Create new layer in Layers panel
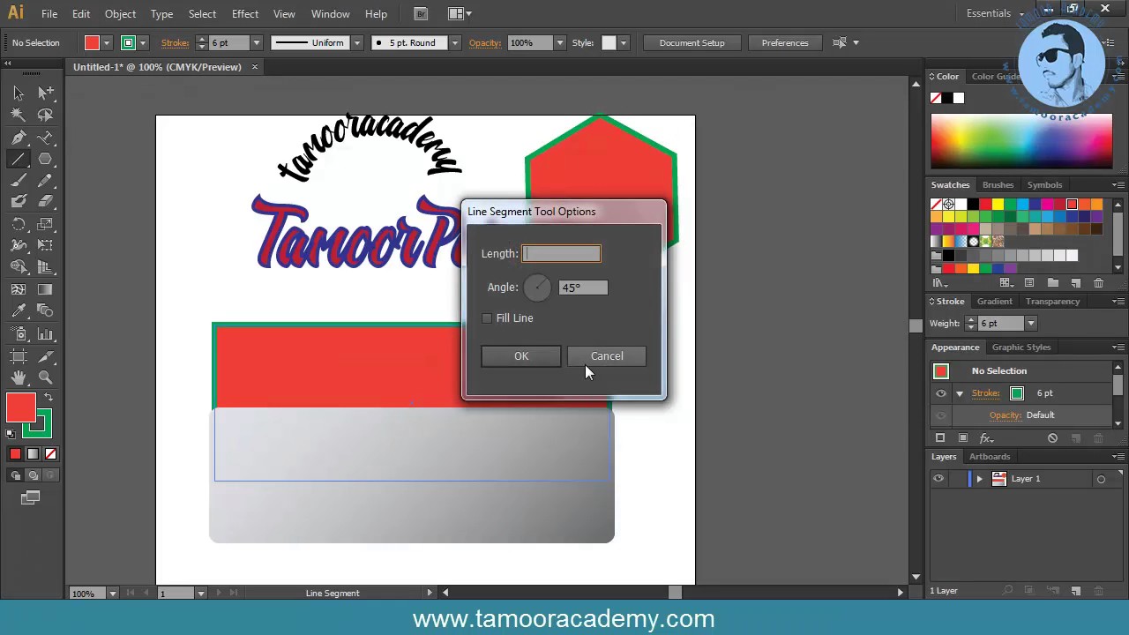 [1076, 591]
